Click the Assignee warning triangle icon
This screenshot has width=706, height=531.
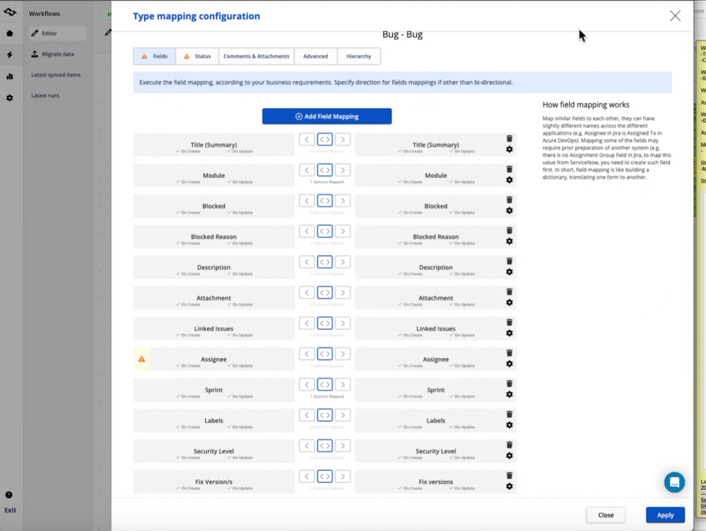tap(141, 359)
